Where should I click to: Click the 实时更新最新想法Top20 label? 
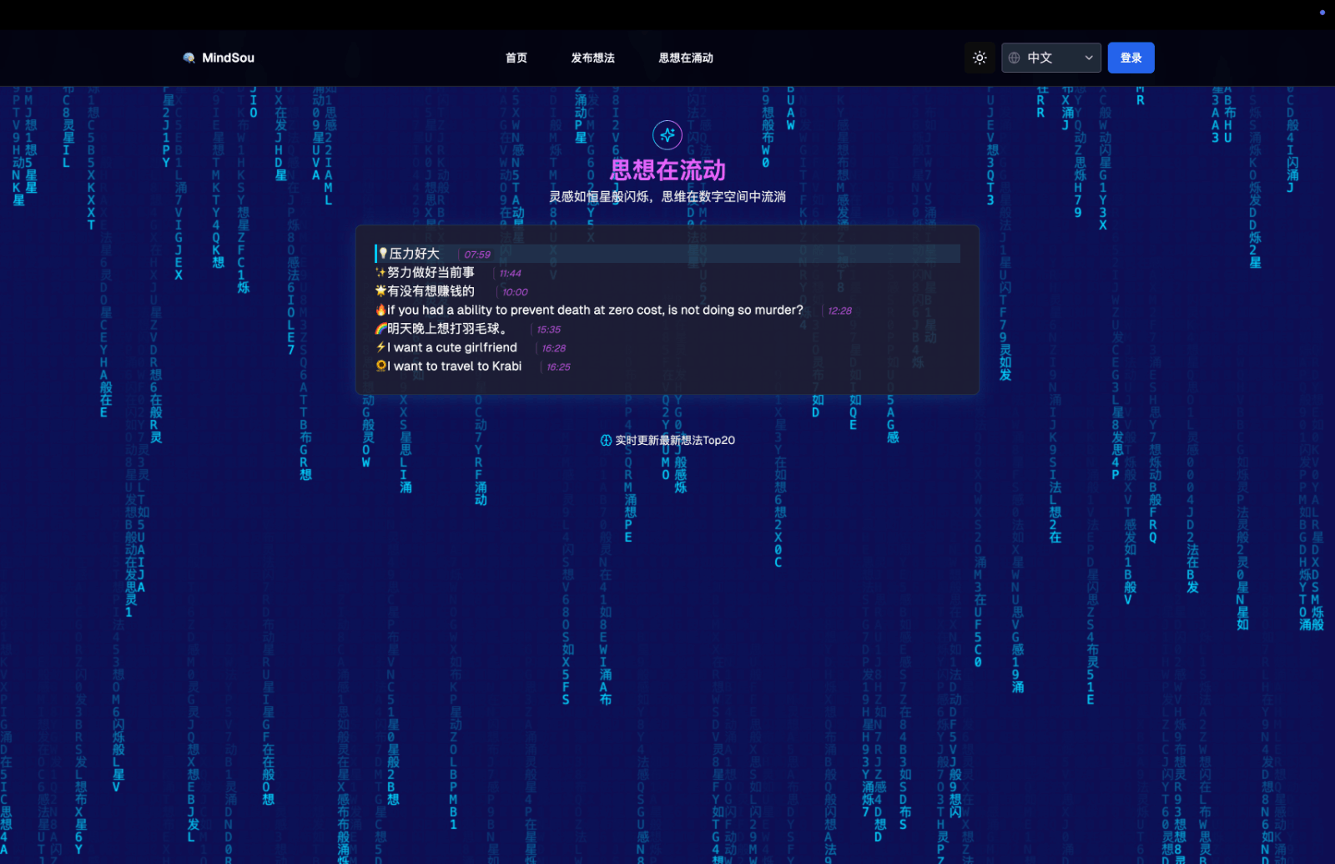point(675,440)
